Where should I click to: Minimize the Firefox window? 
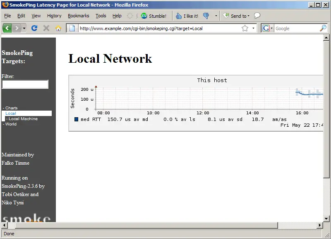311,5
